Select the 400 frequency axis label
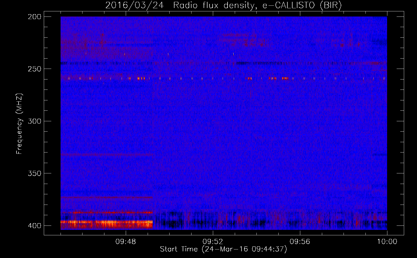 [35, 226]
